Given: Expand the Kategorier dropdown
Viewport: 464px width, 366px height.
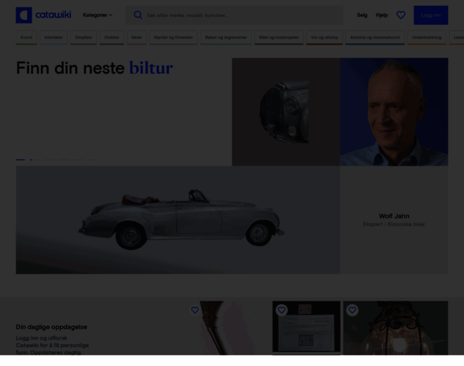Looking at the screenshot, I should click(98, 15).
